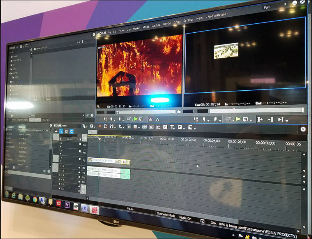Switch to the STRATUS tab in bin panel
Screen dimensions: 312x239
tap(45, 120)
